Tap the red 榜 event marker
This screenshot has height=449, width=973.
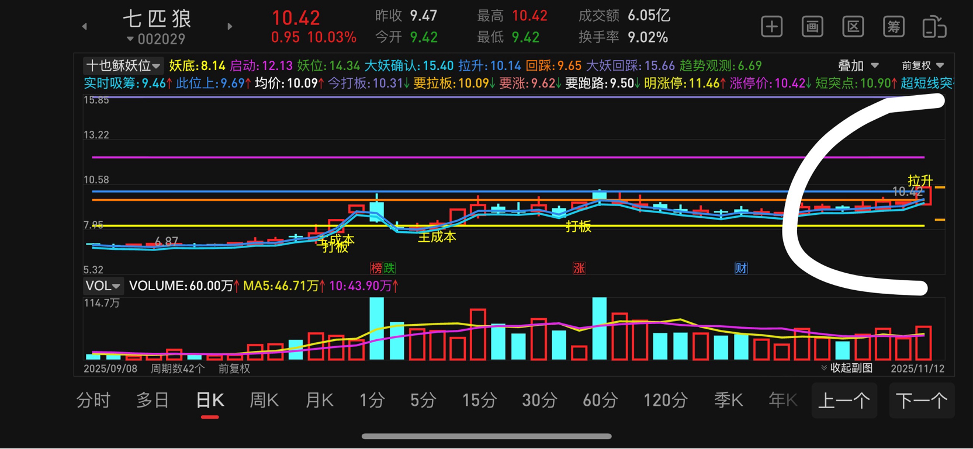coord(376,268)
